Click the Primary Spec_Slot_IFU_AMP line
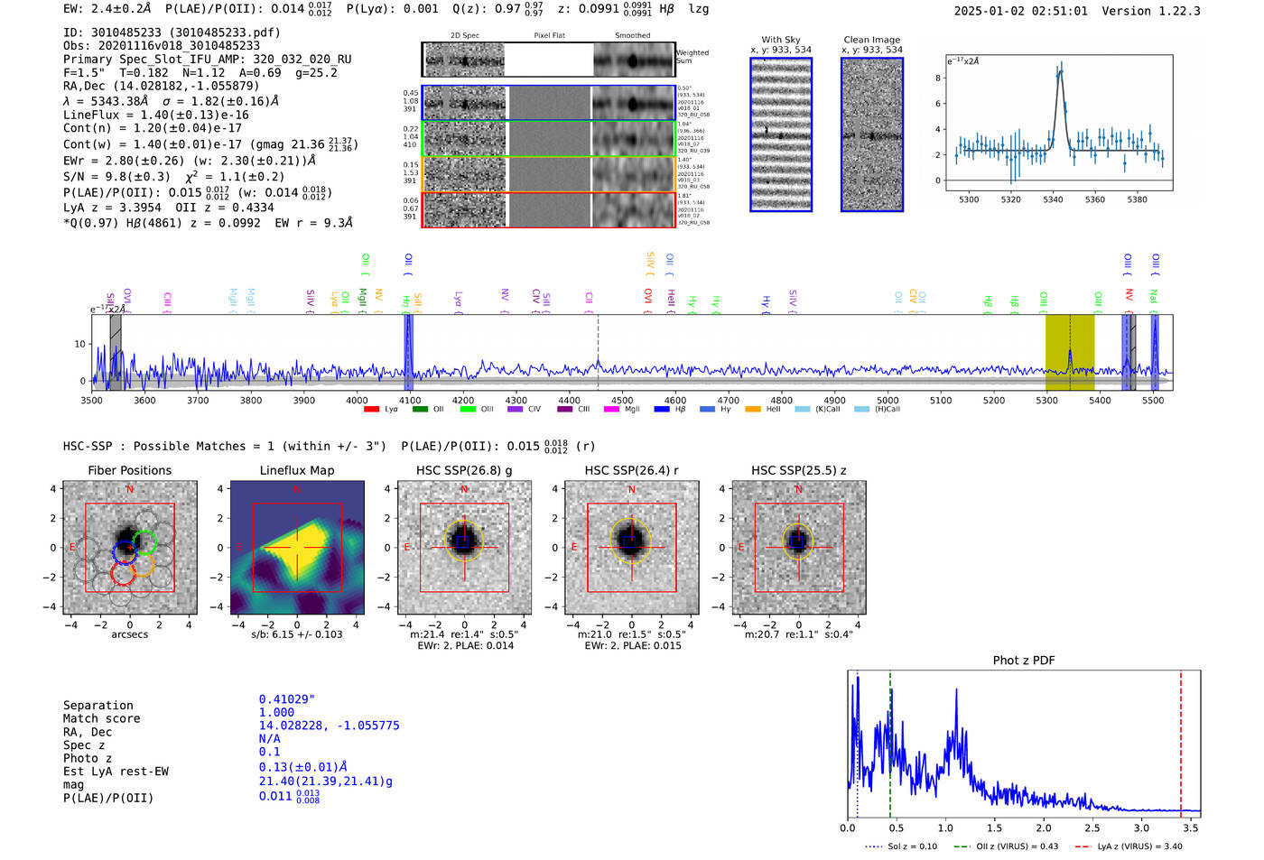The image size is (1264, 860). click(208, 60)
